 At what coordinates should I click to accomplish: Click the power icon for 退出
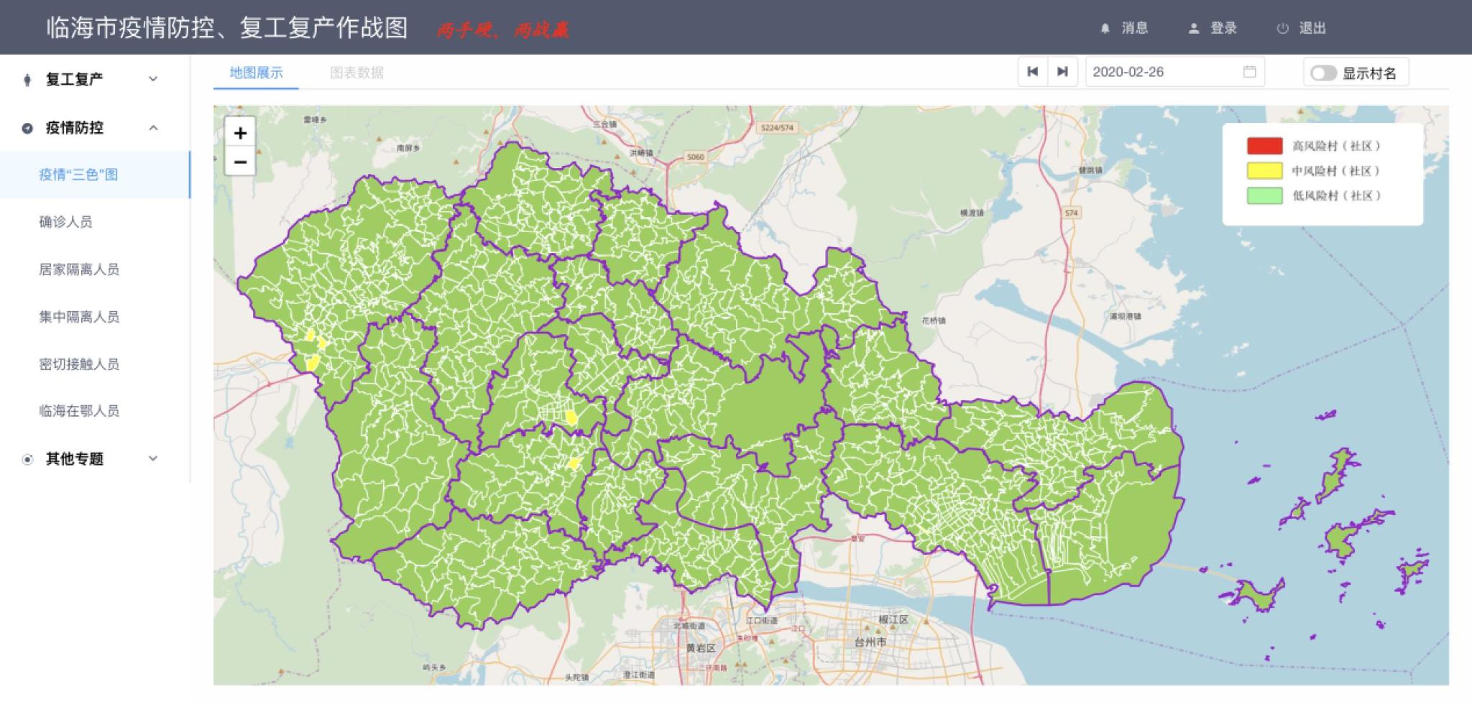(x=1282, y=29)
